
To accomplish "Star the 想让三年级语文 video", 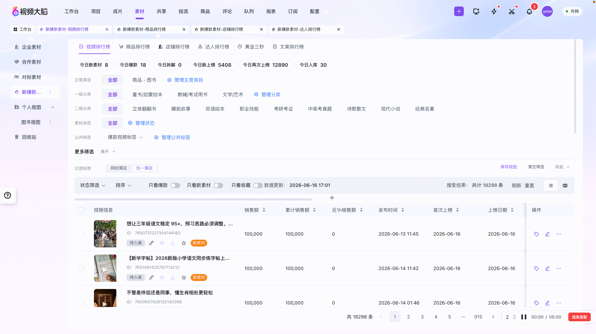I will (184, 243).
